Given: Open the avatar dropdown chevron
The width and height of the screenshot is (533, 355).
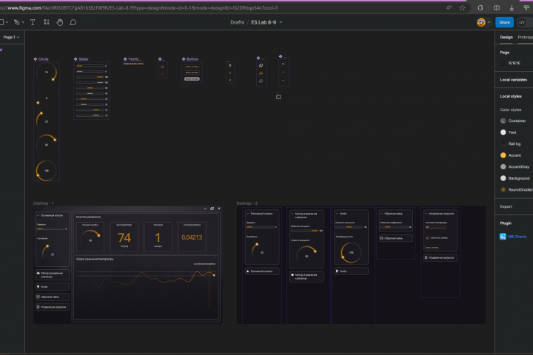Looking at the screenshot, I should point(489,22).
